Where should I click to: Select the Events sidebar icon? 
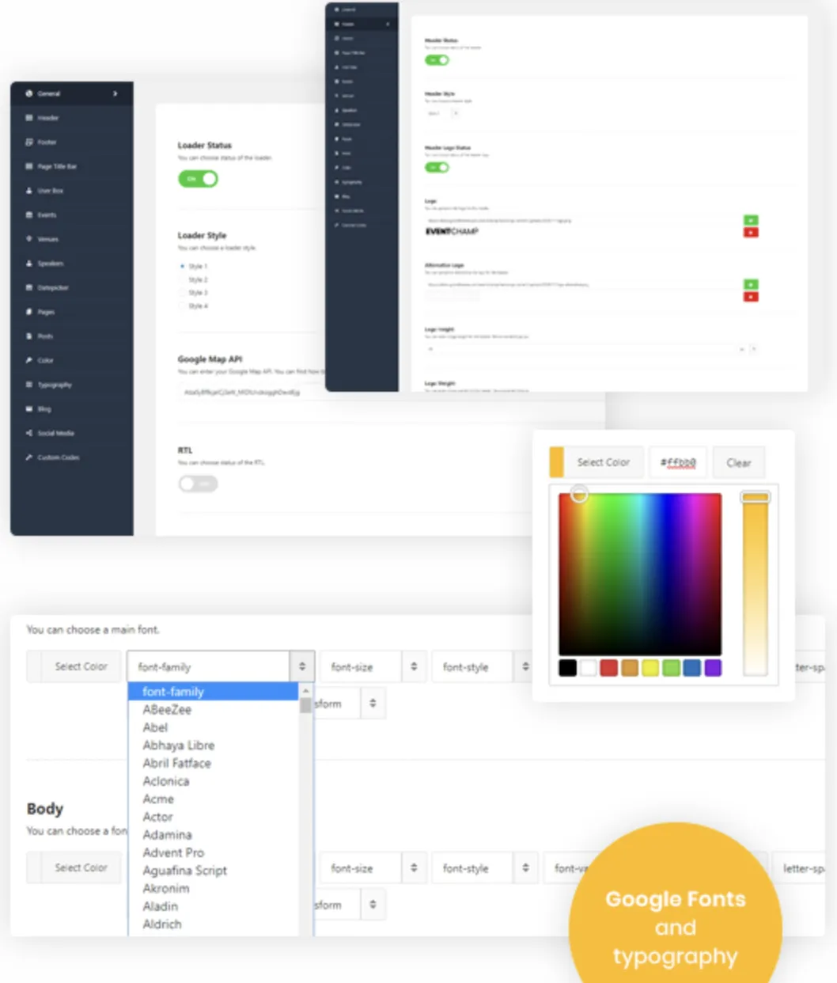[29, 215]
